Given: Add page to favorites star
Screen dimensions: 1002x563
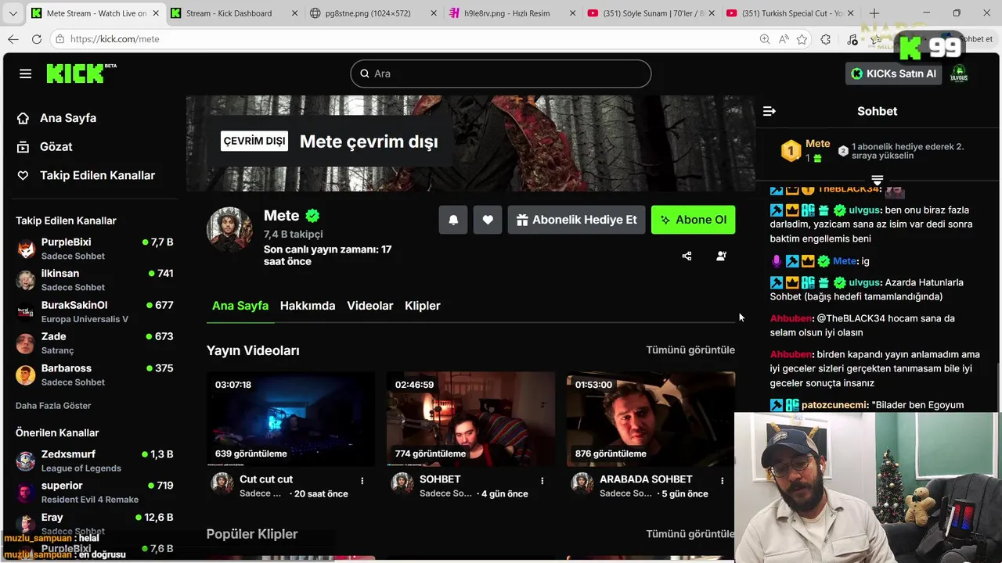Looking at the screenshot, I should pyautogui.click(x=802, y=39).
